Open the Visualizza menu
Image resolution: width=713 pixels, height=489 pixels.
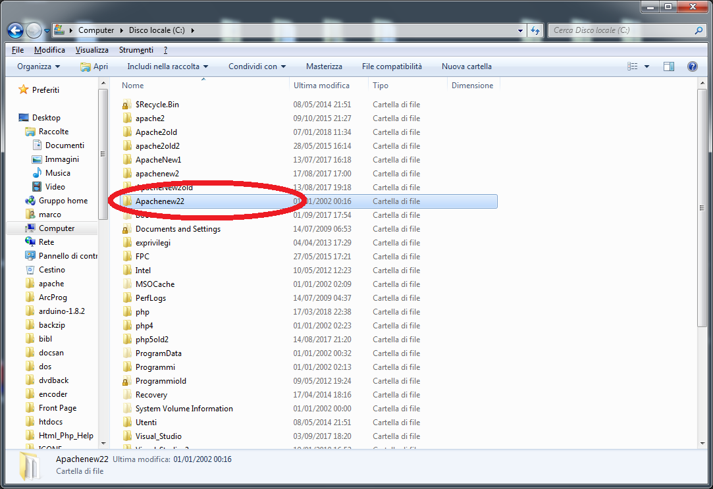(x=92, y=50)
